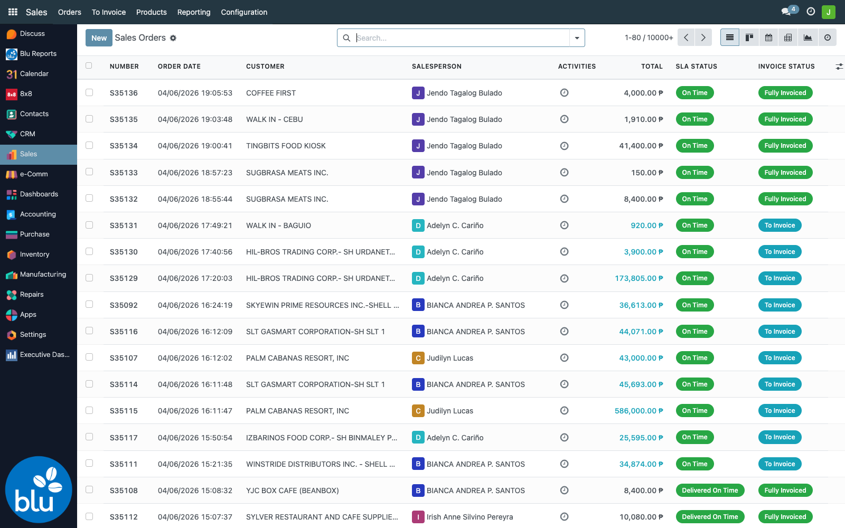Open Manufacturing app in sidebar
845x528 pixels.
click(x=39, y=275)
